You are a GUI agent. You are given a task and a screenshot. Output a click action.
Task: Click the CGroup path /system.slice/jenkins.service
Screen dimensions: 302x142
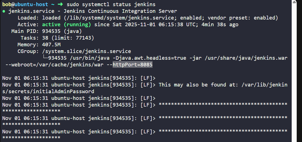[86, 51]
